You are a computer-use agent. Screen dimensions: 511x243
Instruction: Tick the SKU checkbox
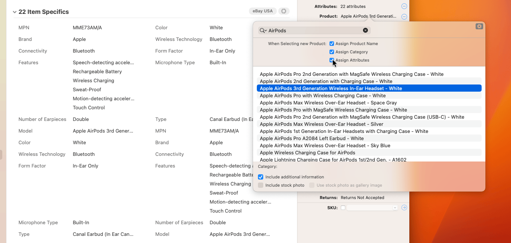point(343,208)
